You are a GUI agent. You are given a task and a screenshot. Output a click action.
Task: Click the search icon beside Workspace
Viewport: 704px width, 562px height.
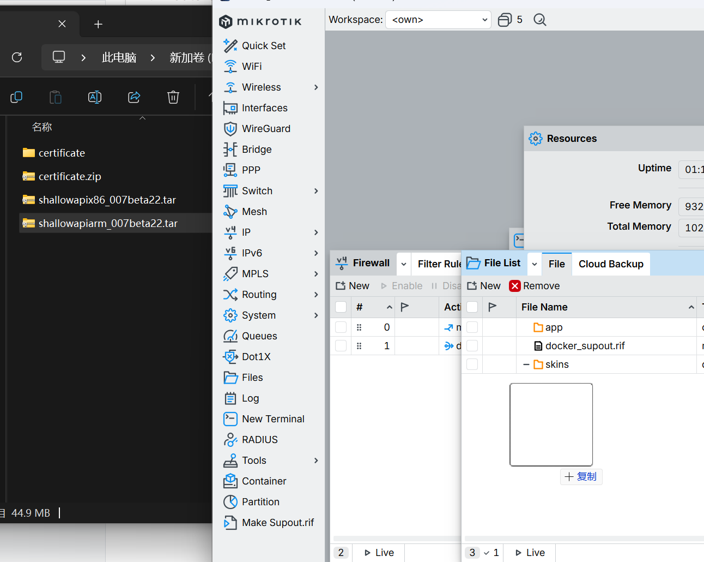click(539, 20)
